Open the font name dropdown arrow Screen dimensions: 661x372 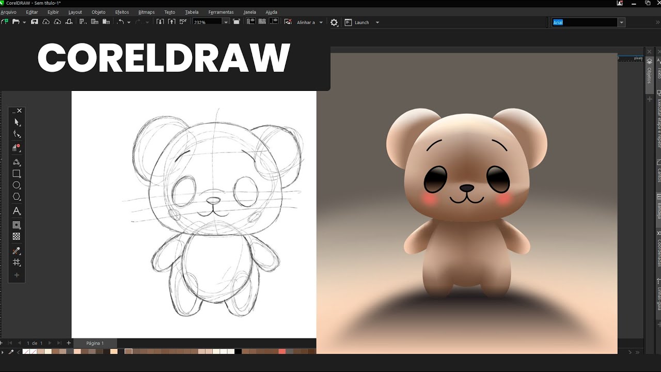point(622,22)
